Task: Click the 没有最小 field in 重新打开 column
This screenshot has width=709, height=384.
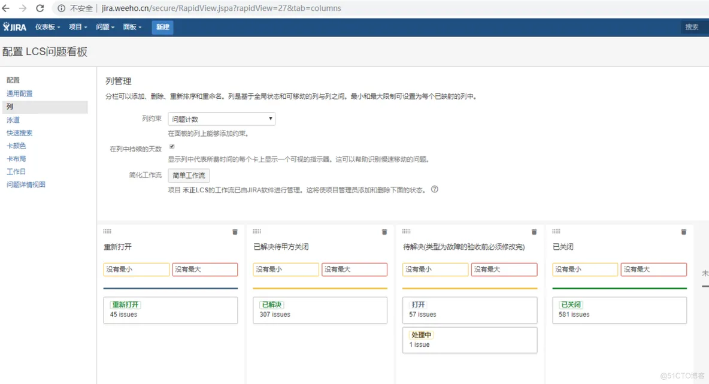Action: point(136,270)
